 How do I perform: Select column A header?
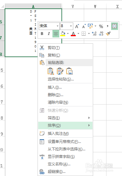tap(33, 7)
